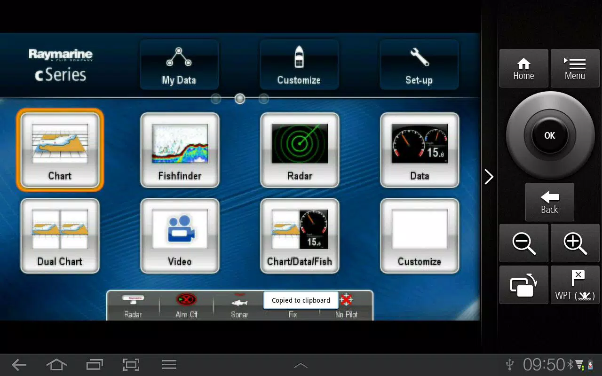The height and width of the screenshot is (376, 602).
Task: Select the blank Customize page tile
Action: pyautogui.click(x=420, y=235)
